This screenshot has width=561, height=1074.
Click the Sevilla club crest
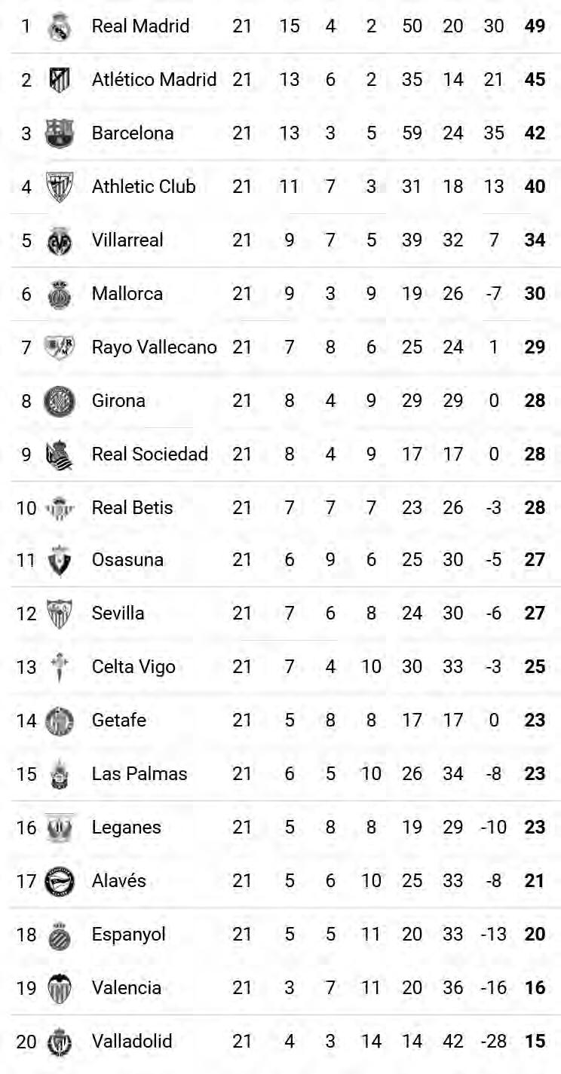pyautogui.click(x=59, y=613)
